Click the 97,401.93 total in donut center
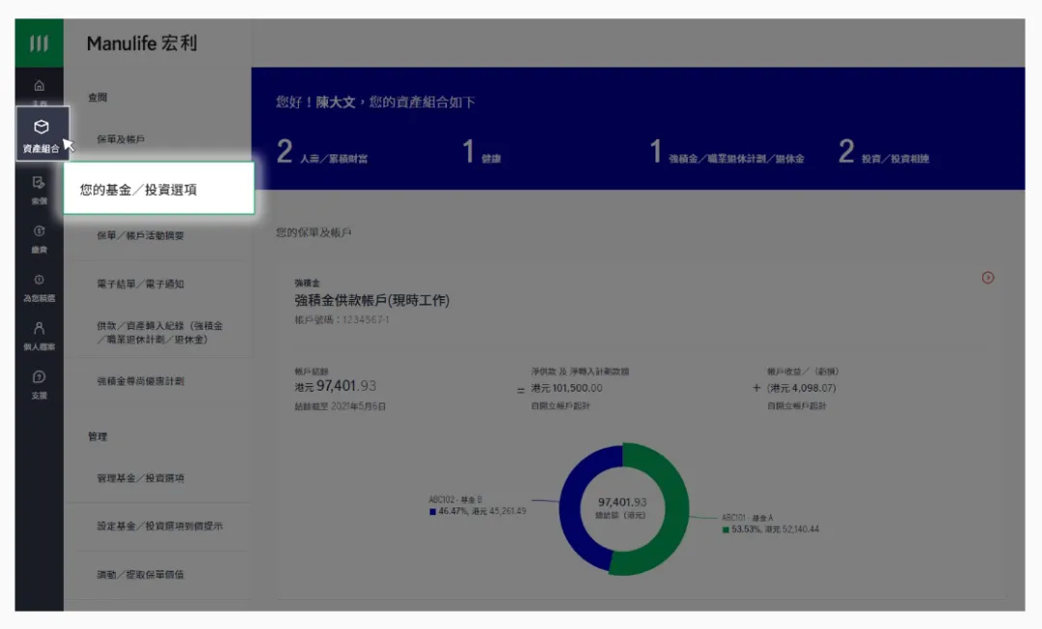Image resolution: width=1042 pixels, height=629 pixels. (x=622, y=502)
